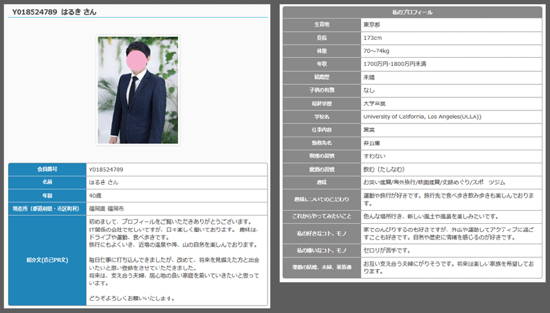Screen dimensions: 550x313
Task: Select the 現住所 label cell
Action: click(47, 209)
